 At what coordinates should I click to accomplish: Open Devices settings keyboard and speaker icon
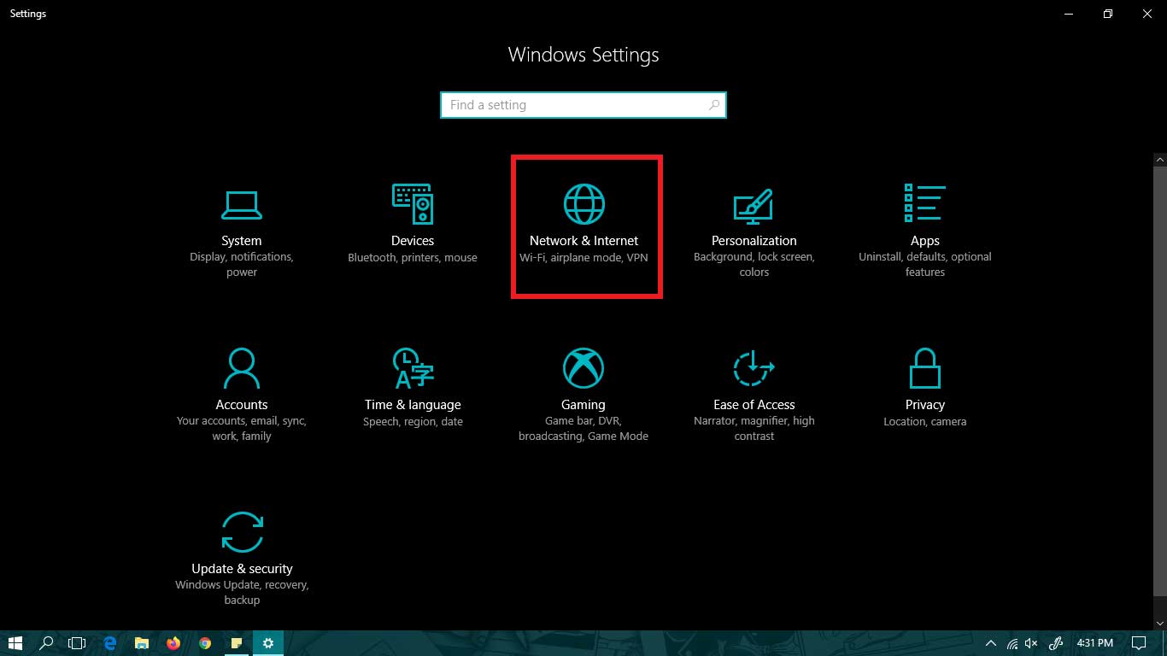413,204
